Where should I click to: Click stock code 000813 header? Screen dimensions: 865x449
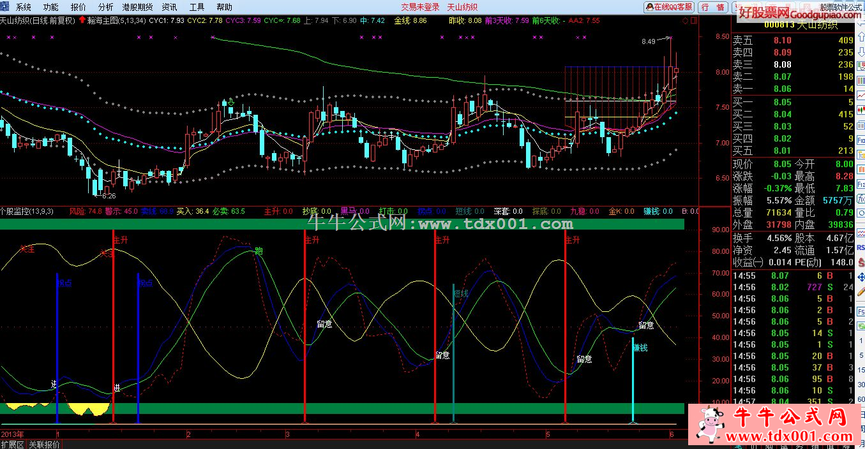coord(778,25)
